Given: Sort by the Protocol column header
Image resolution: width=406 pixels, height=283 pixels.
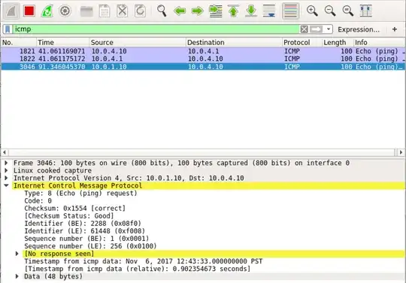Looking at the screenshot, I should (302, 42).
